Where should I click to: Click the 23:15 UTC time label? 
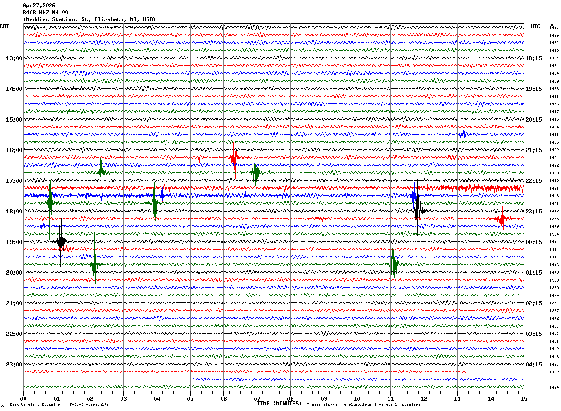tap(534, 212)
